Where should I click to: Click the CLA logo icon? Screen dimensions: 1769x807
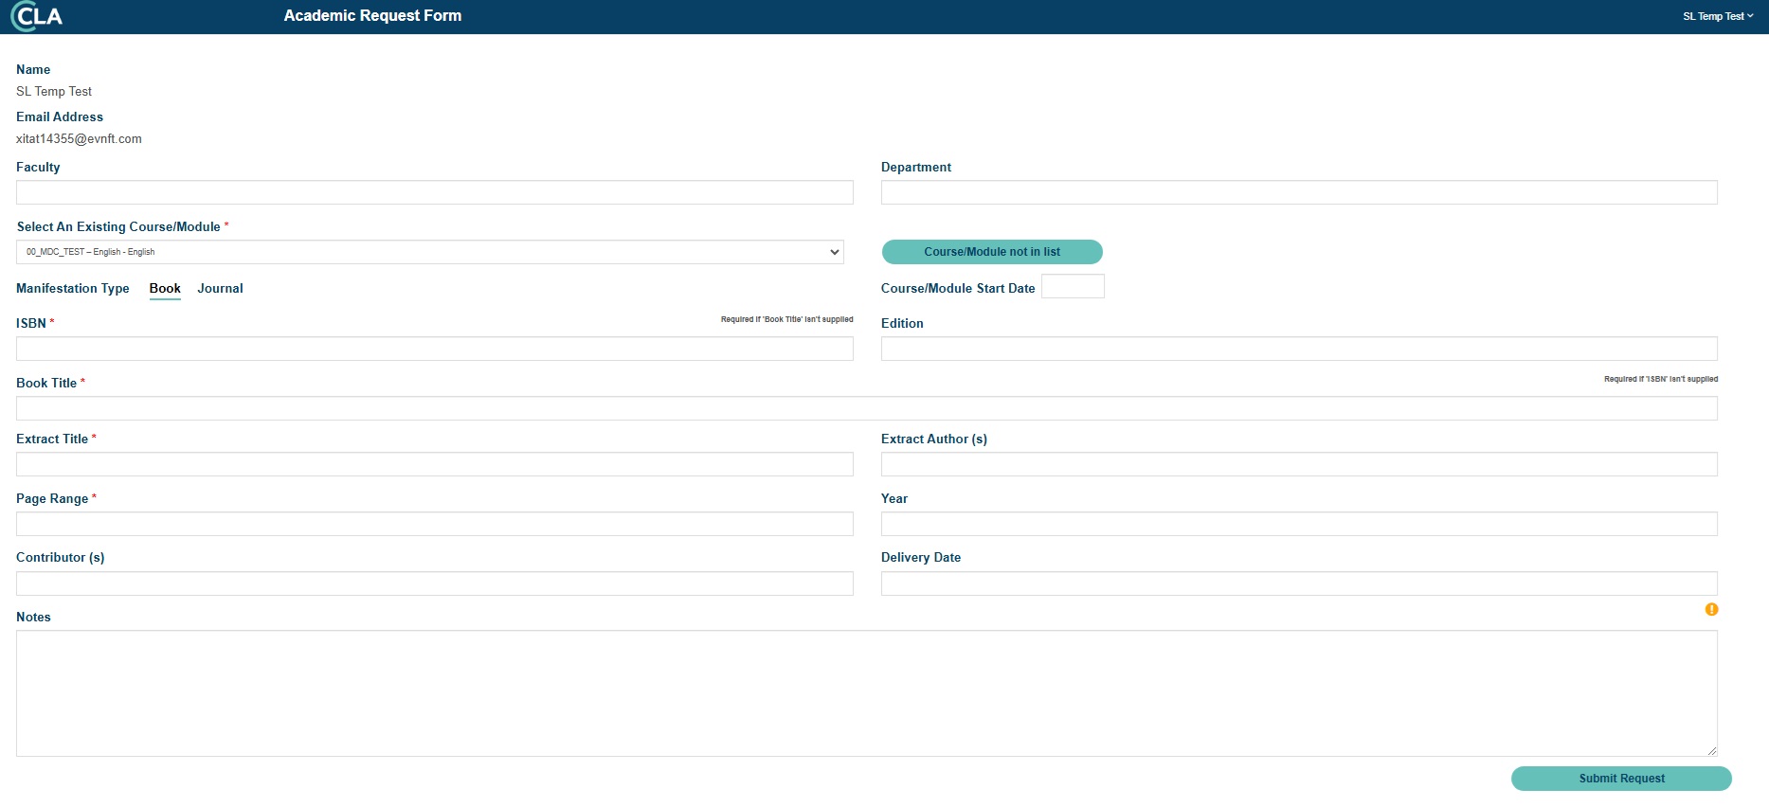(36, 16)
